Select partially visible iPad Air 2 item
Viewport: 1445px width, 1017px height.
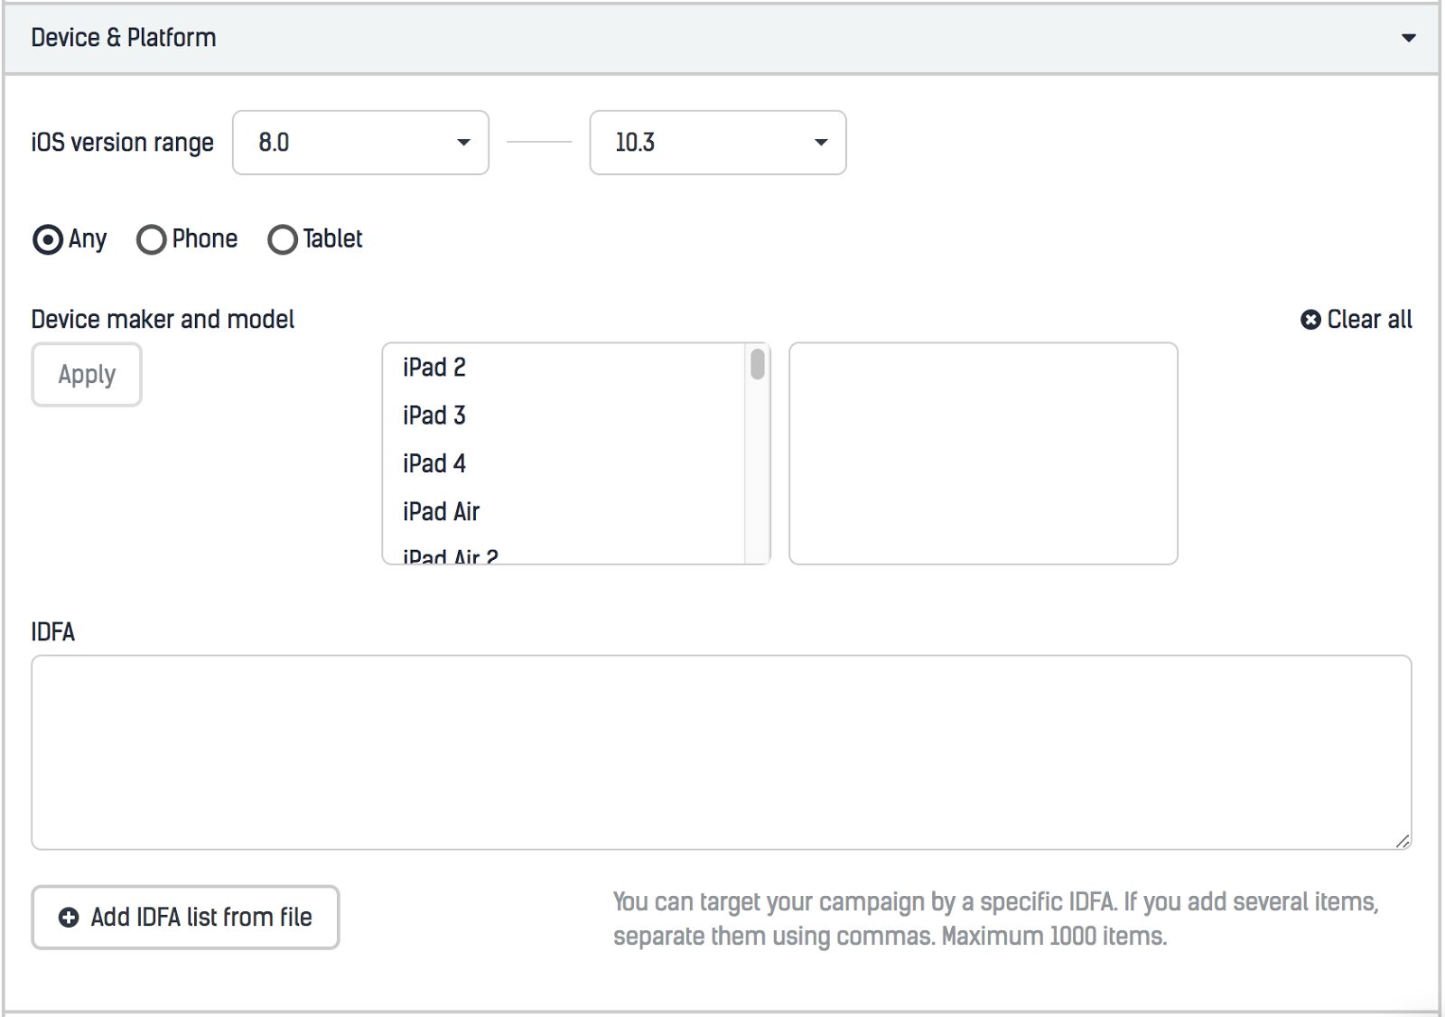click(451, 555)
